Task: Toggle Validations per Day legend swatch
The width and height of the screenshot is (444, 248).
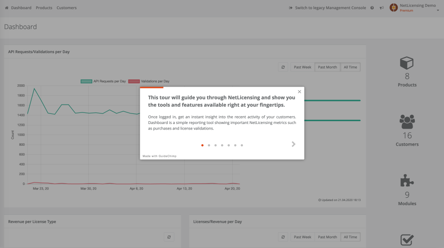Action: click(134, 81)
